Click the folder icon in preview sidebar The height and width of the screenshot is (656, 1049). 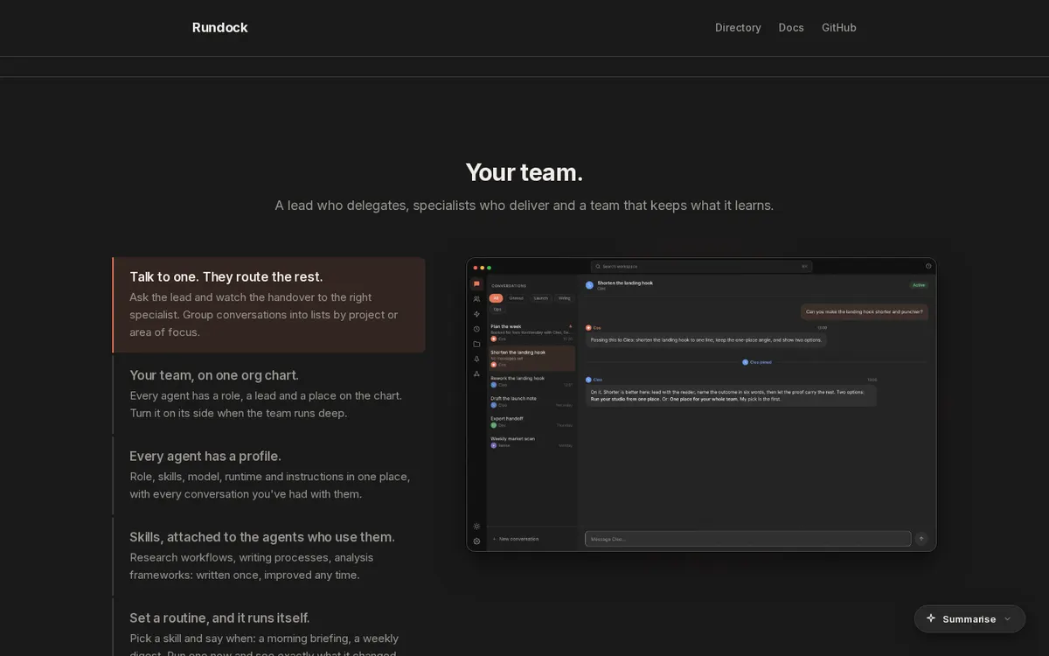click(476, 344)
